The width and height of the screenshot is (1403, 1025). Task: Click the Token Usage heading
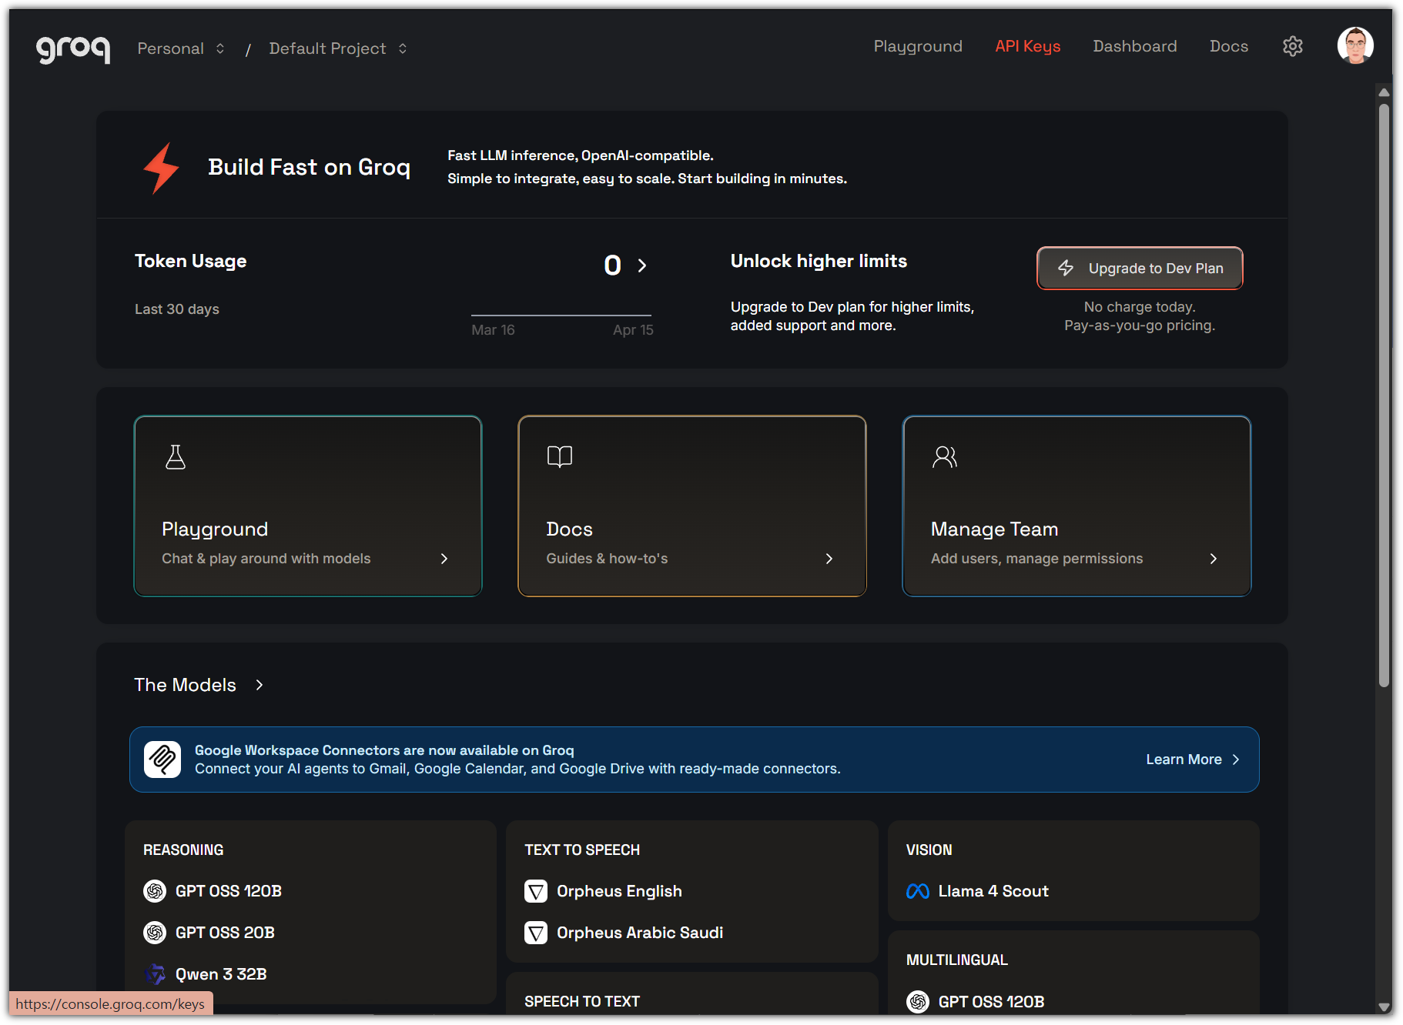[190, 261]
